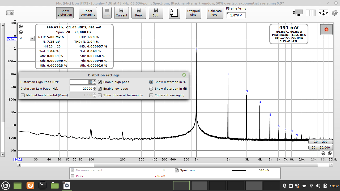This screenshot has width=340, height=191.
Task: Click the fundamental marker label 1
Action: 197,49
